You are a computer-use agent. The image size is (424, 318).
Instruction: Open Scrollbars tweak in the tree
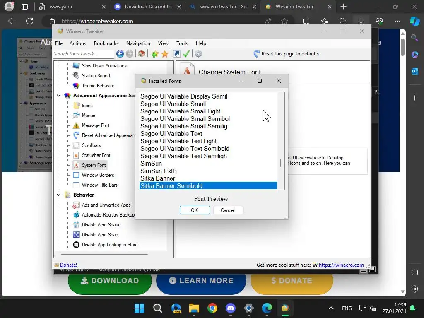[x=91, y=145]
